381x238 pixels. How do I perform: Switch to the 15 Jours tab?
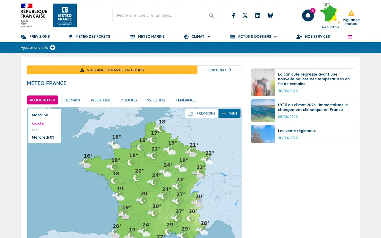pos(156,100)
